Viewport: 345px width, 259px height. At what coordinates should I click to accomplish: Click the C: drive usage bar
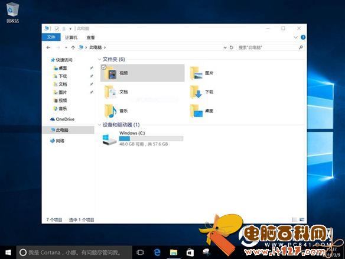pos(151,138)
